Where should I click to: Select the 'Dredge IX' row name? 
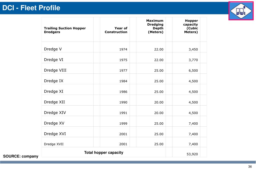(x=54, y=81)
